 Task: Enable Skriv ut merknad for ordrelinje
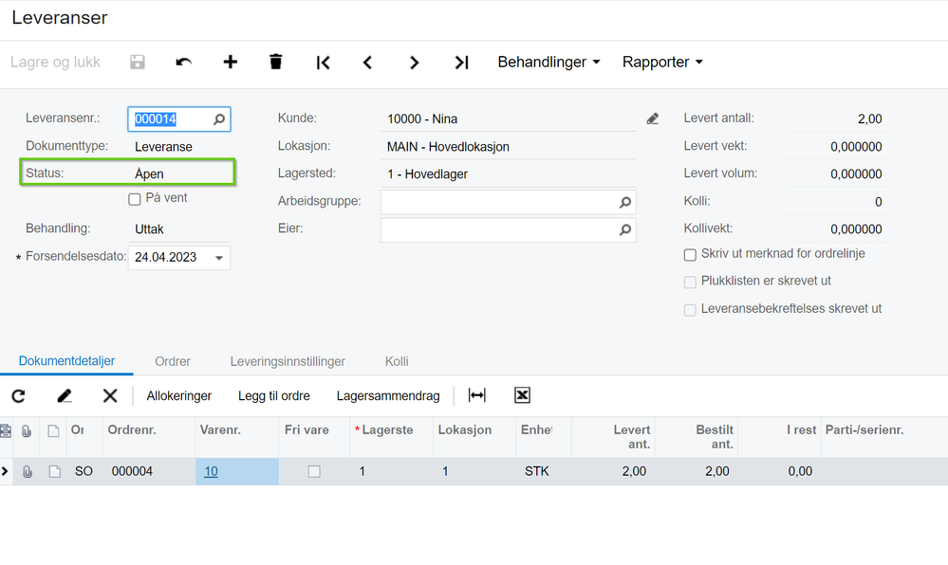pyautogui.click(x=690, y=255)
